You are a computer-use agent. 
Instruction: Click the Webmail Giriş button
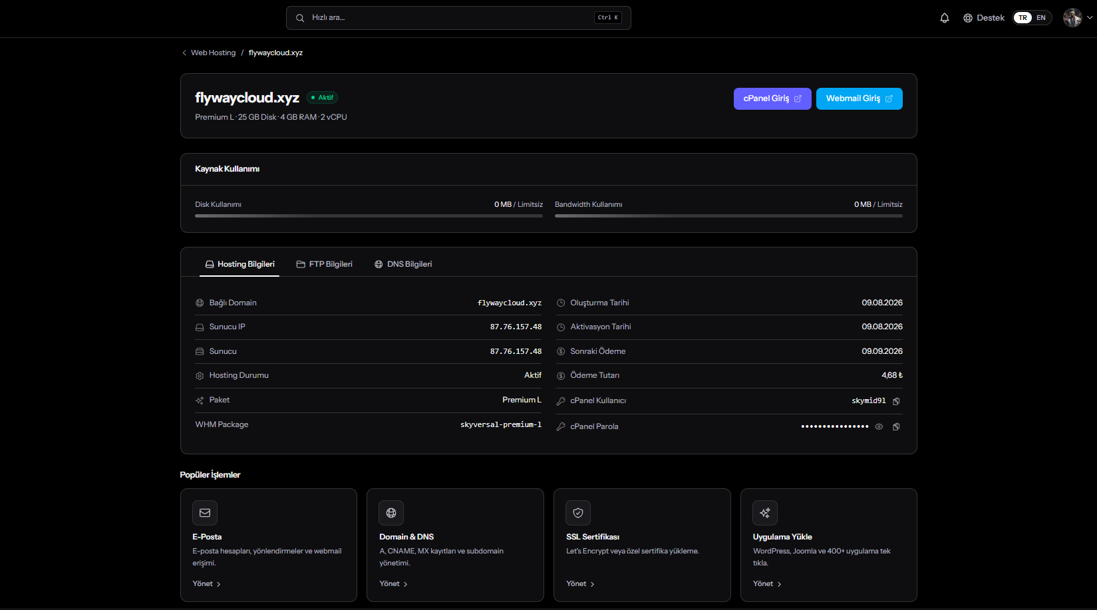[860, 98]
